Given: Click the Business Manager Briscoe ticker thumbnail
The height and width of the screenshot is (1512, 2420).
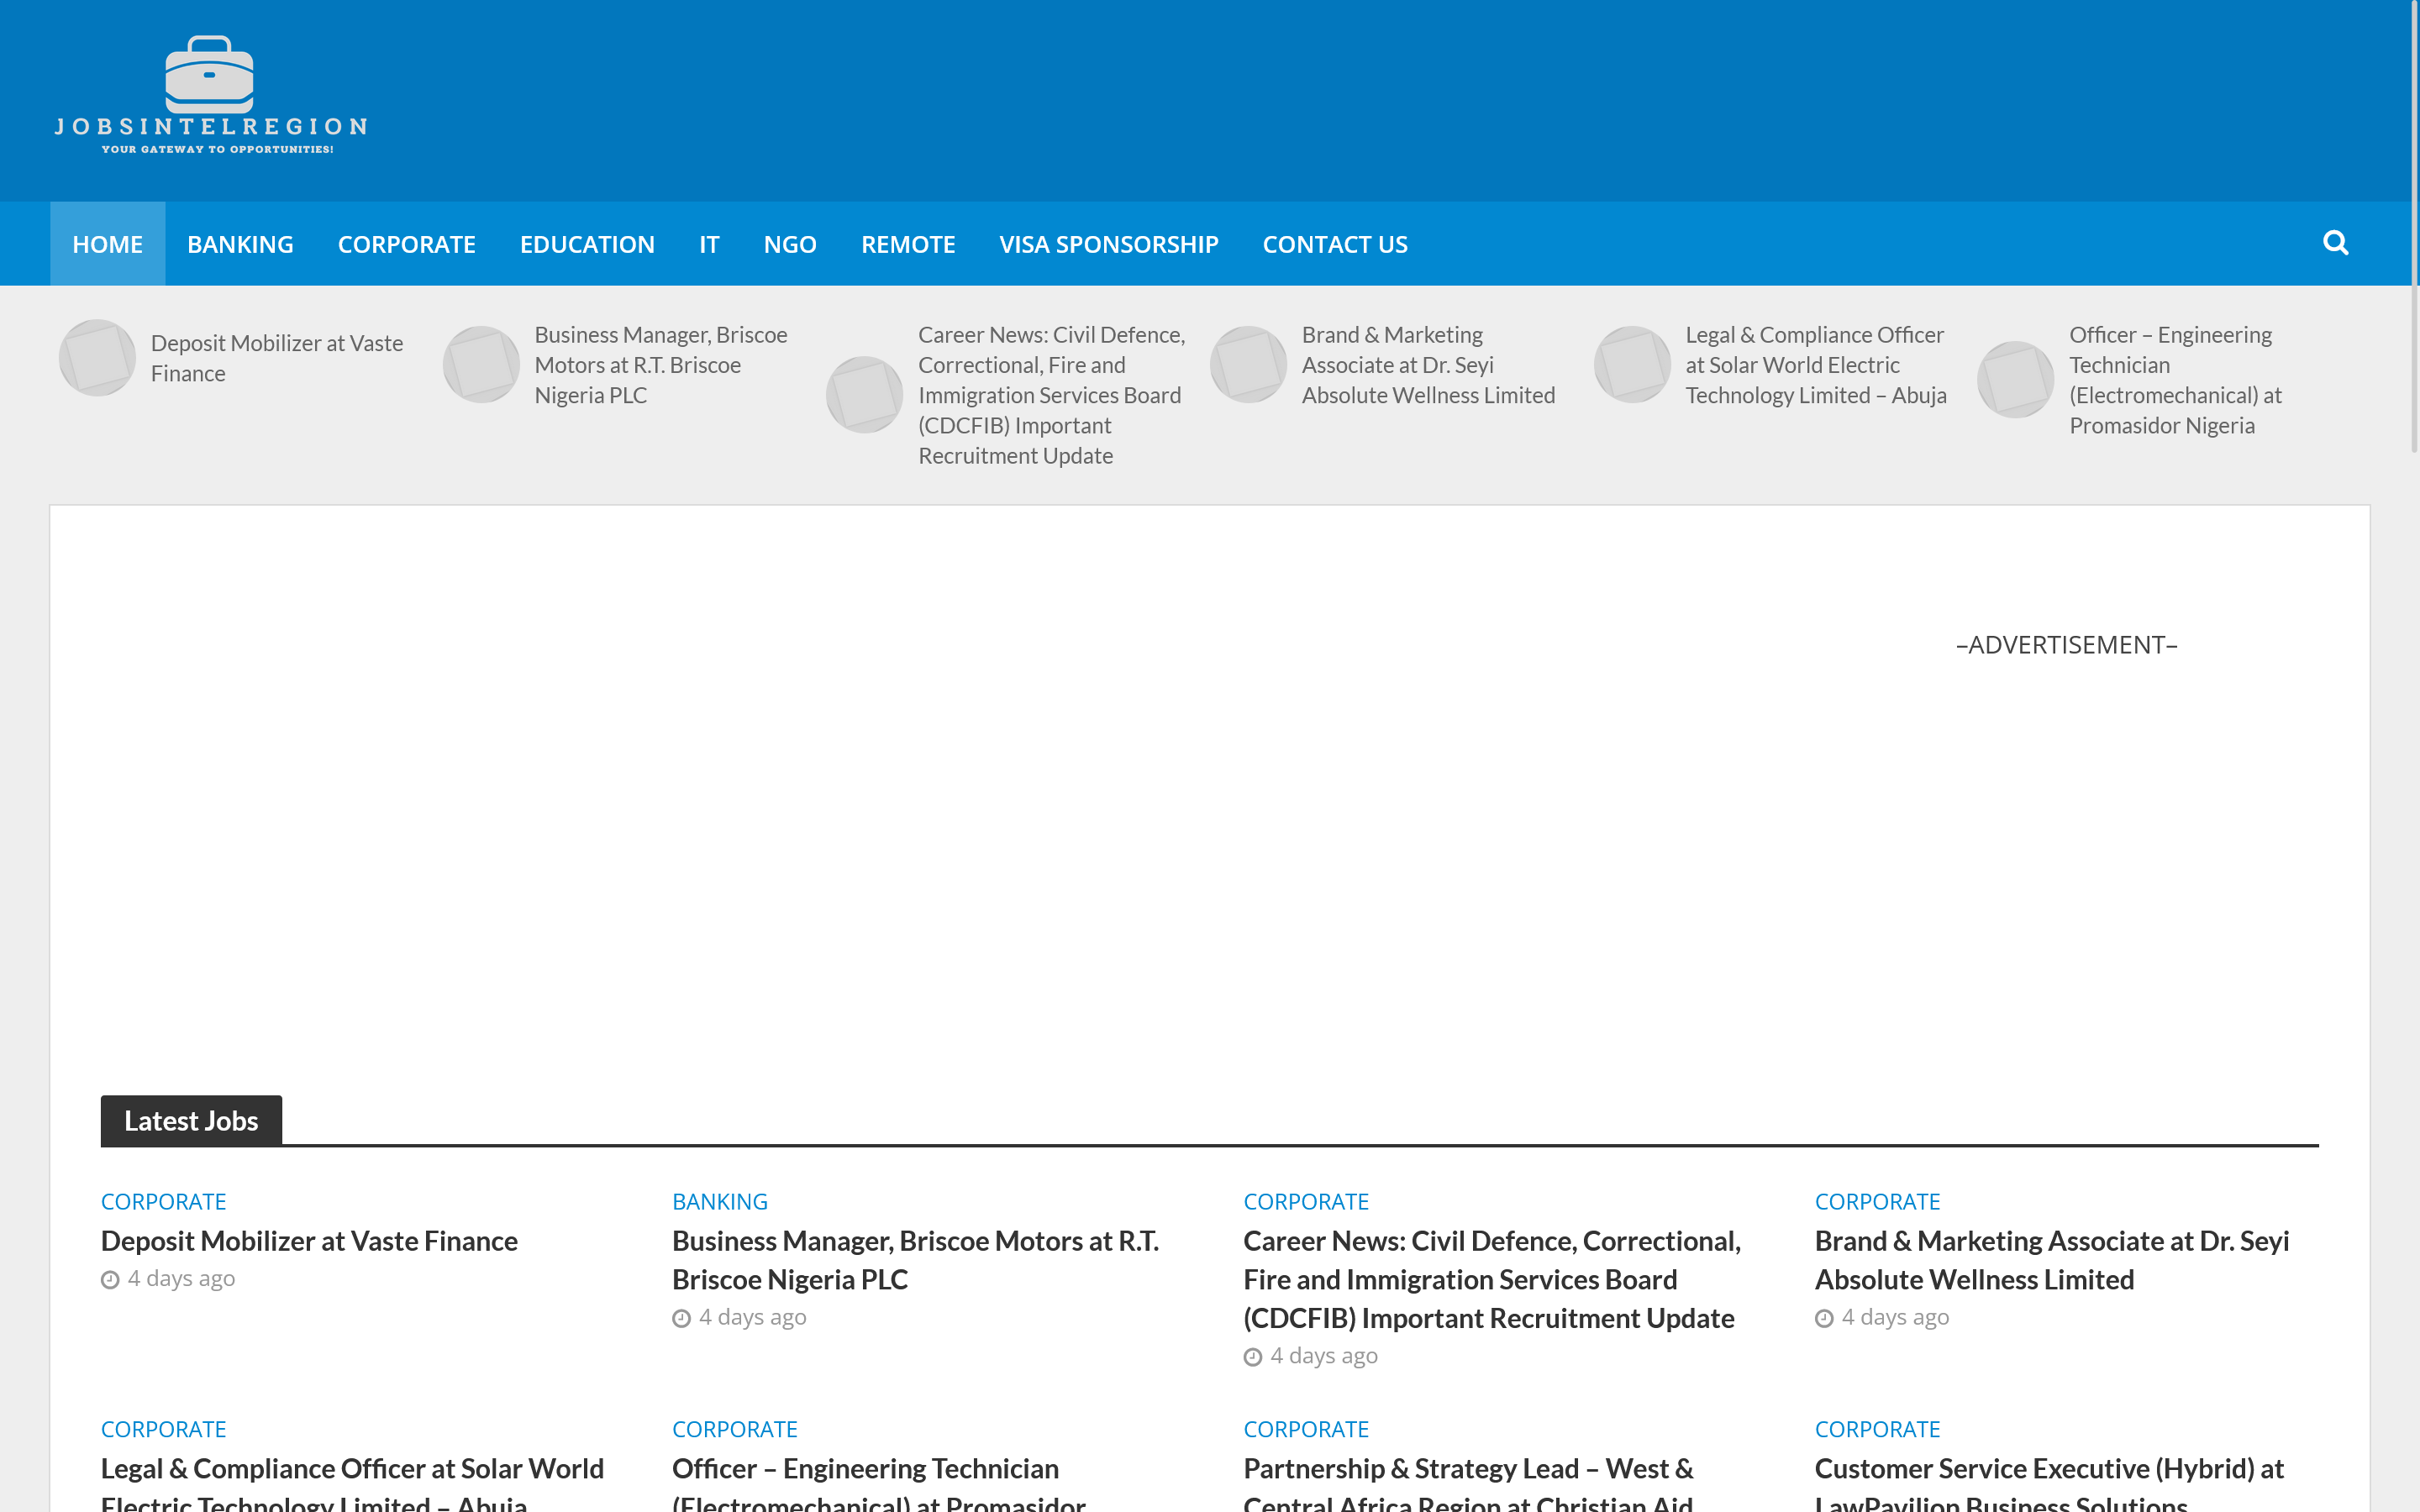Looking at the screenshot, I should coord(481,365).
